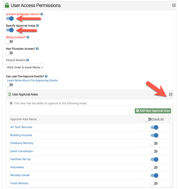Click help icon next to Specify Approval Areas

point(37,26)
